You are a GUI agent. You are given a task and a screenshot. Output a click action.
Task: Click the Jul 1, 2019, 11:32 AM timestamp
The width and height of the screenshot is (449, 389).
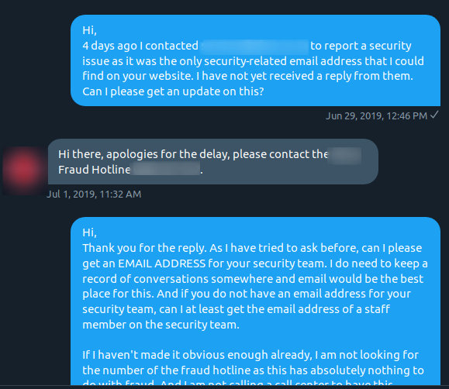(x=94, y=194)
